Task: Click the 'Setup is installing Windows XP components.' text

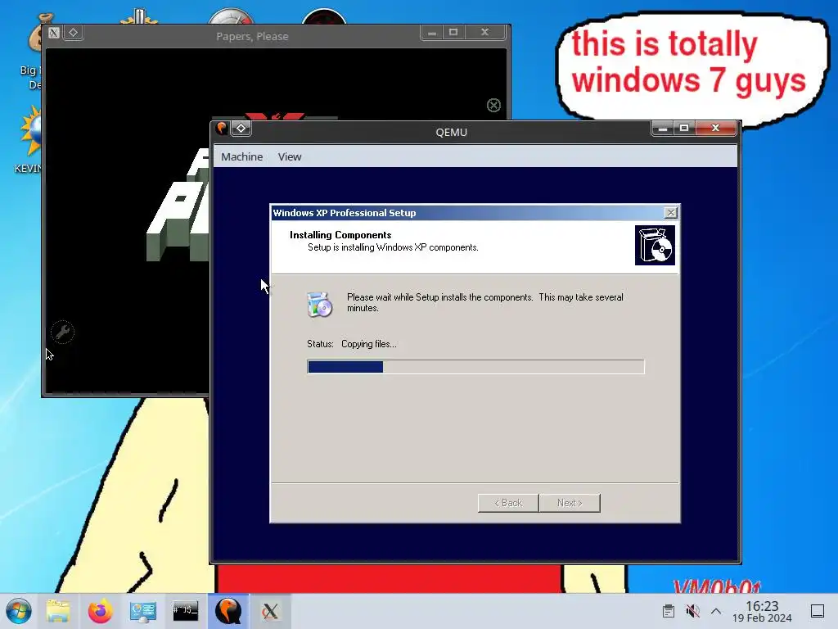Action: pos(393,247)
